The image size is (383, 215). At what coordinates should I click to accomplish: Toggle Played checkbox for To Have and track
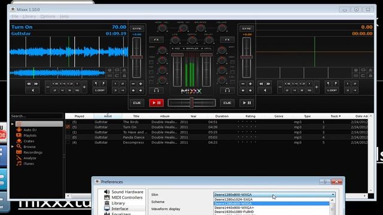click(68, 132)
